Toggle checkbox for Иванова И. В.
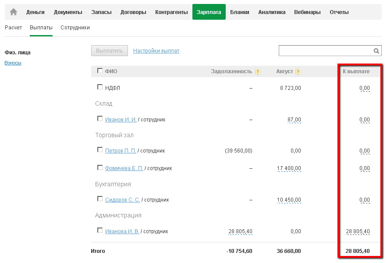Screen dimensions: 387x263 (x=100, y=231)
